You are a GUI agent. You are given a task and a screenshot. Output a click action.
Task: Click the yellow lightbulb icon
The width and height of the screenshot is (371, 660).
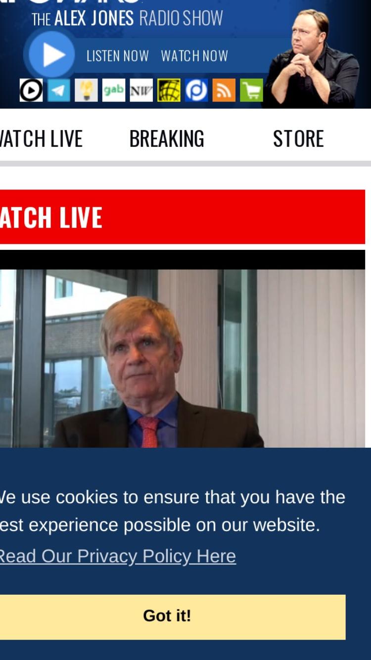point(86,91)
